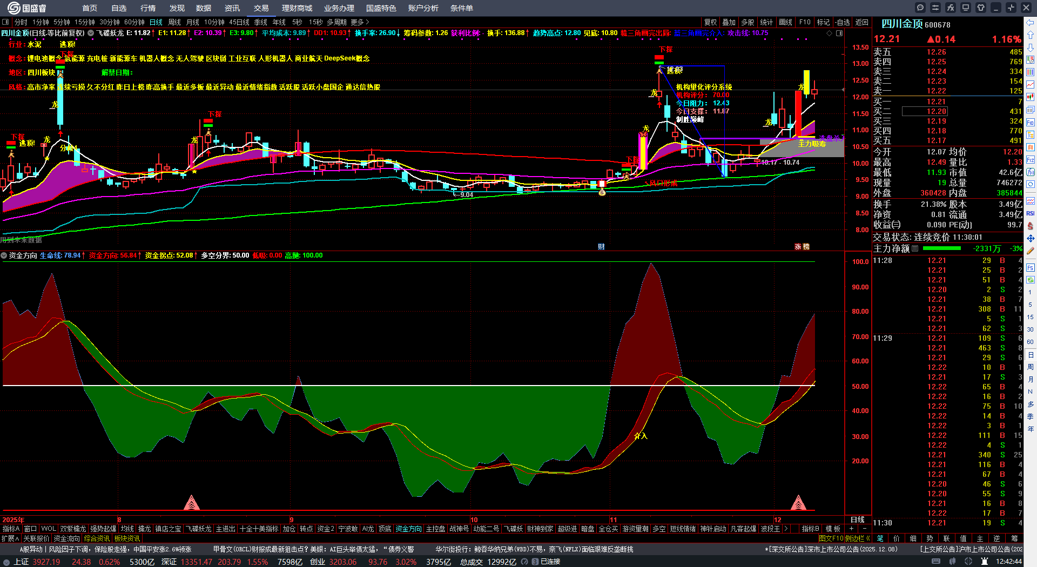
Task: Click the diamond icon above the price axis
Action: 830,33
